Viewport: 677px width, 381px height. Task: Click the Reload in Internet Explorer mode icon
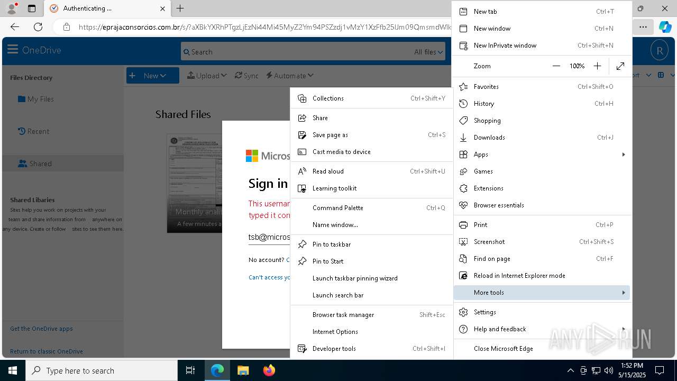click(x=463, y=276)
